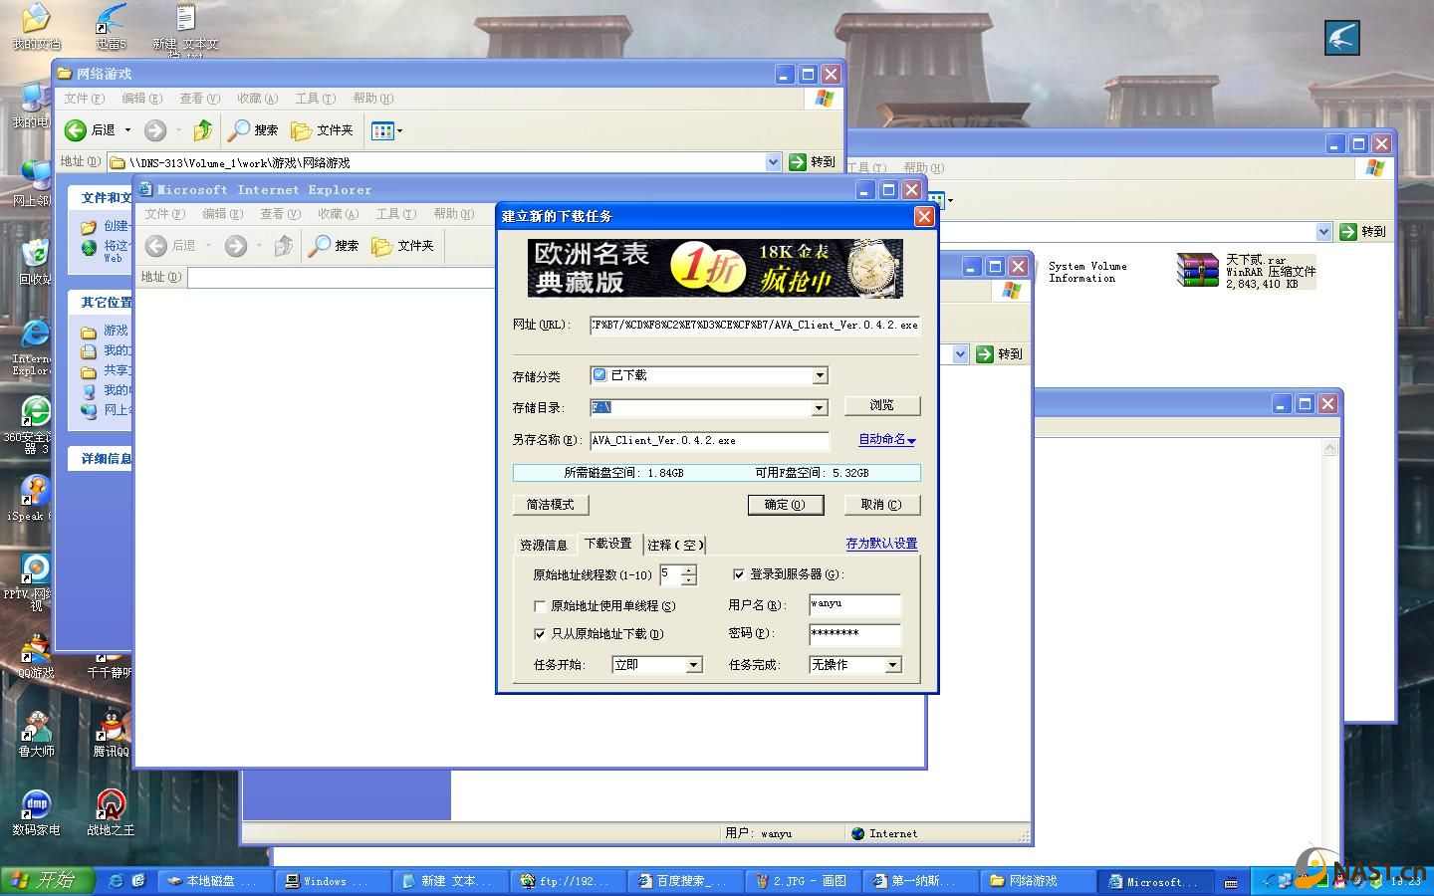Open QQ游戏 desktop icon
The width and height of the screenshot is (1434, 896).
point(36,657)
